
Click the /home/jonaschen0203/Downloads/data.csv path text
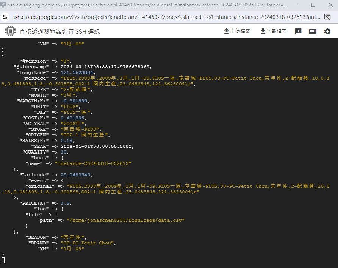click(125, 220)
